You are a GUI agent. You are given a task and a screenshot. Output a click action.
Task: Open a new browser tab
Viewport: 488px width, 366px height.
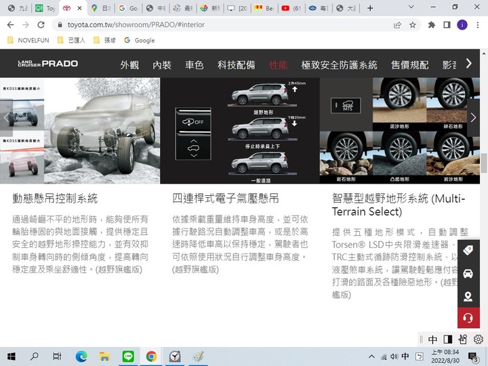coord(370,8)
